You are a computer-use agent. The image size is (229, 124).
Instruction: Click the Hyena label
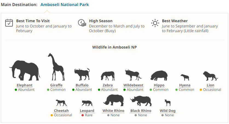[x=185, y=85]
